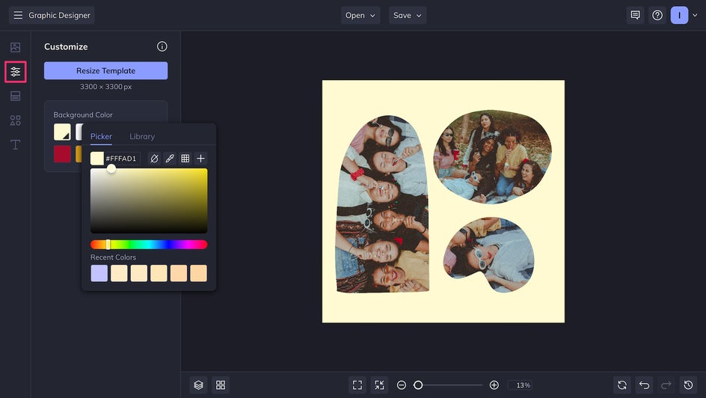Click the #FFFAD1 hex code field
706x398 pixels.
point(122,159)
